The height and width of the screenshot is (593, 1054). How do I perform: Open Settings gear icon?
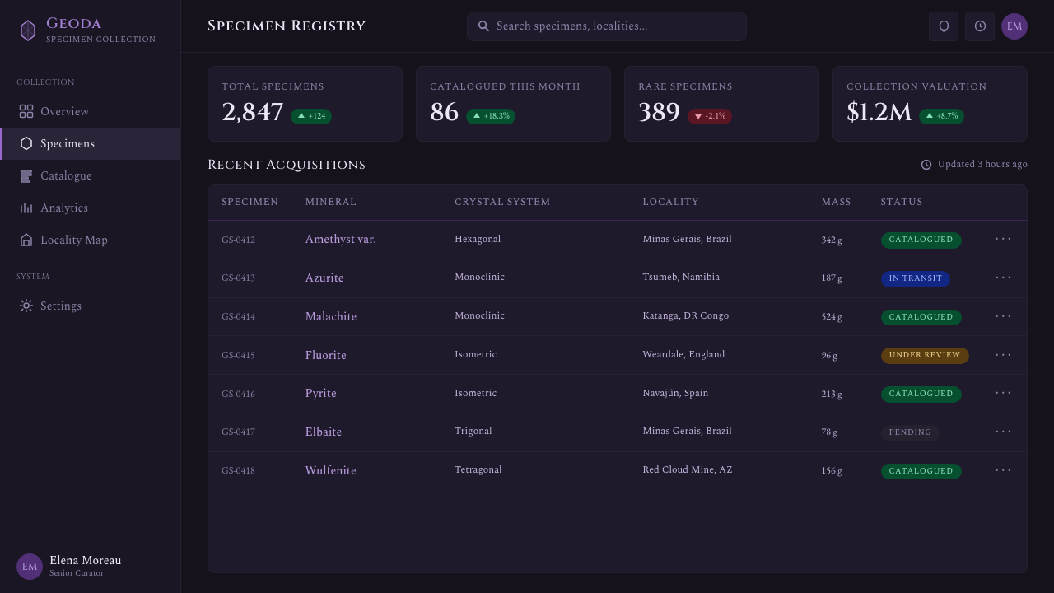[26, 306]
